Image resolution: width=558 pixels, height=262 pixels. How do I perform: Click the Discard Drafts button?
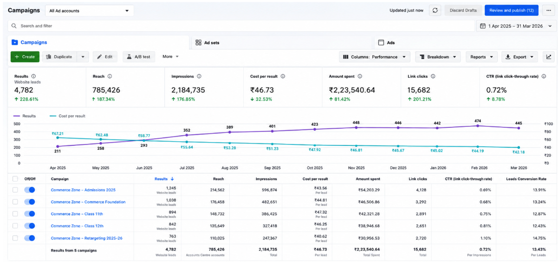[x=463, y=10]
